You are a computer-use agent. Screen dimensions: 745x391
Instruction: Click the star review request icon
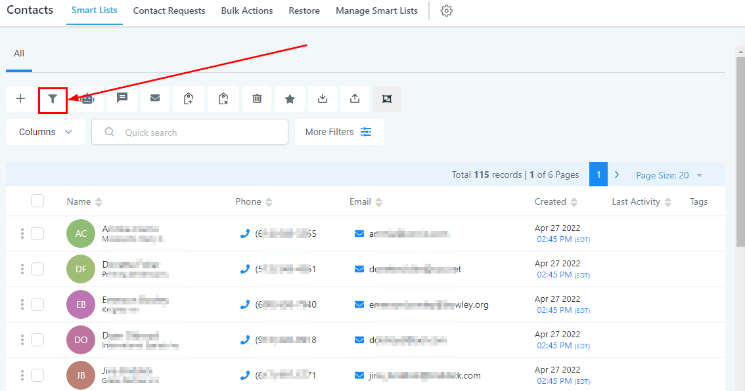click(x=290, y=99)
